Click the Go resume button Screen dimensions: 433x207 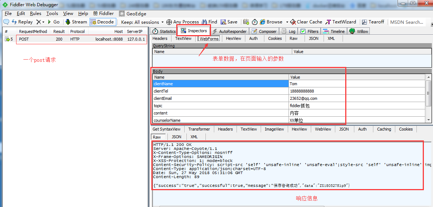click(53, 22)
